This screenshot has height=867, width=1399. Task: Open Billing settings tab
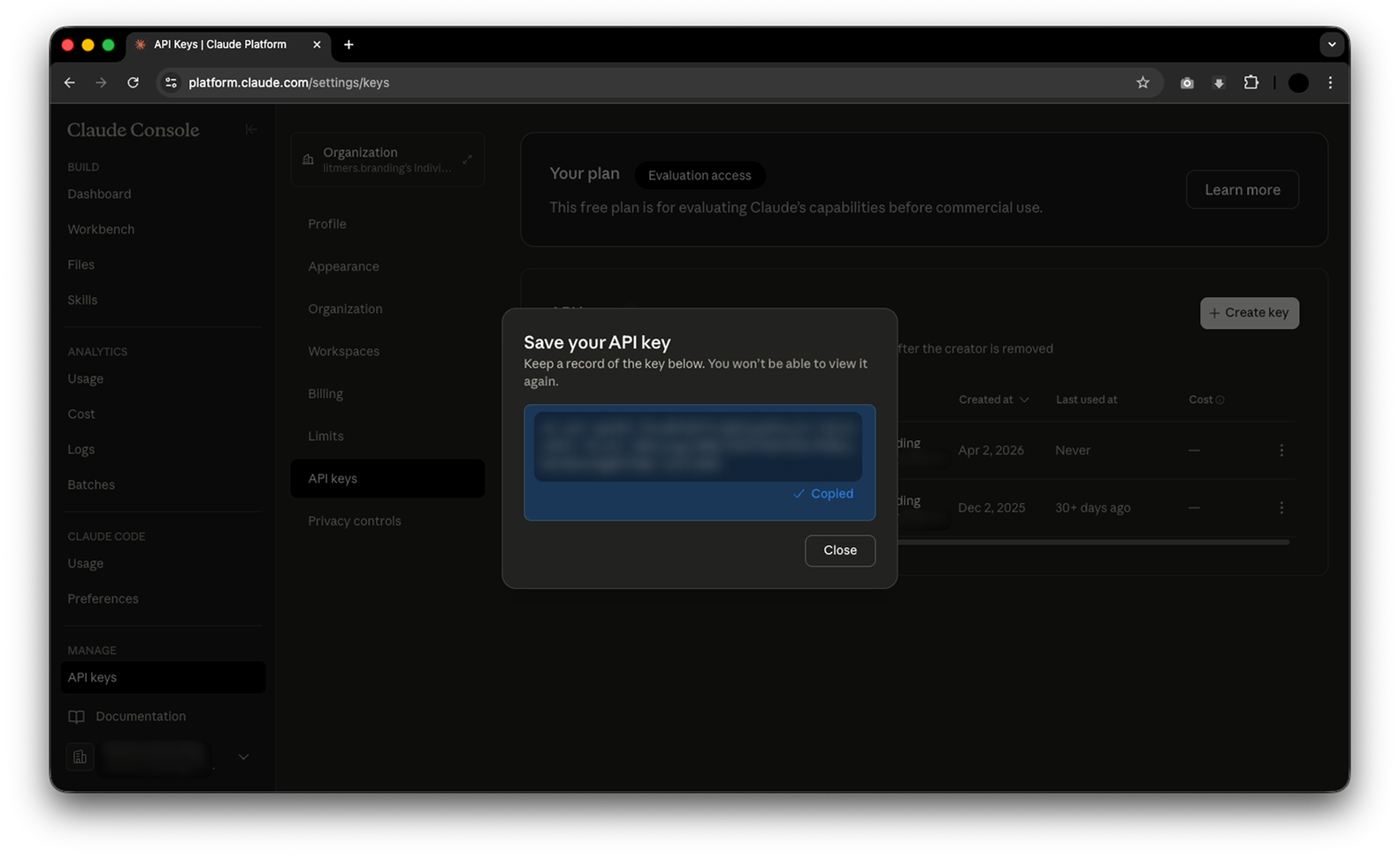(x=325, y=394)
